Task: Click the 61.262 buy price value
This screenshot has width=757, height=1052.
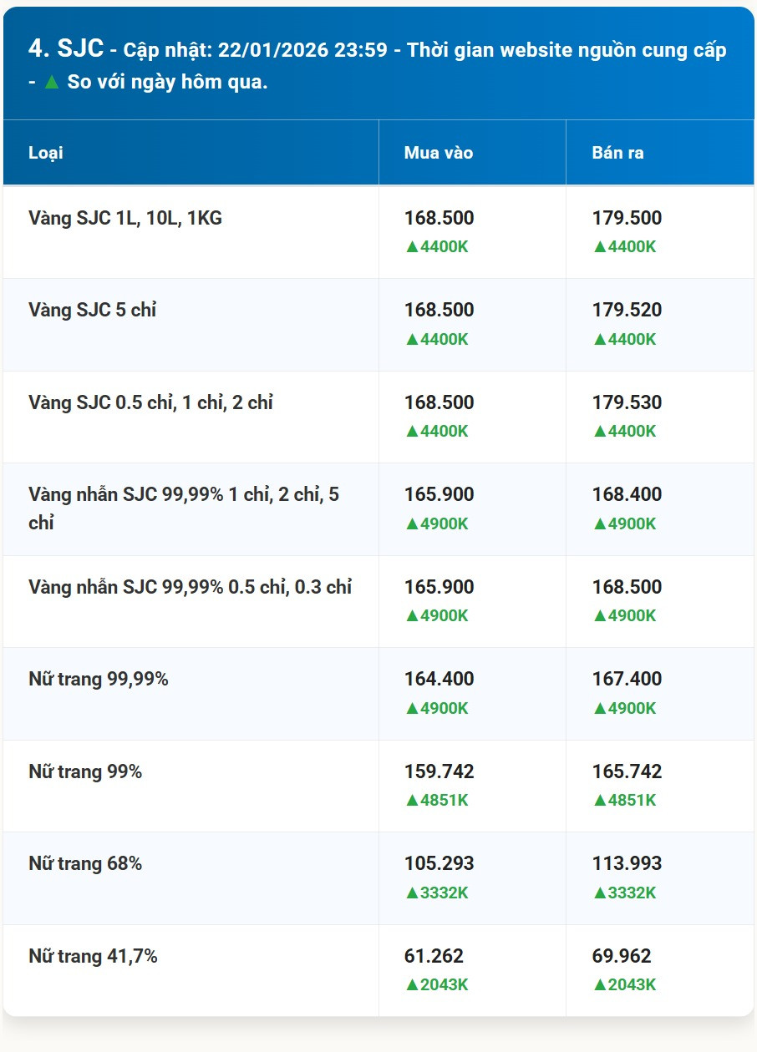Action: [434, 956]
